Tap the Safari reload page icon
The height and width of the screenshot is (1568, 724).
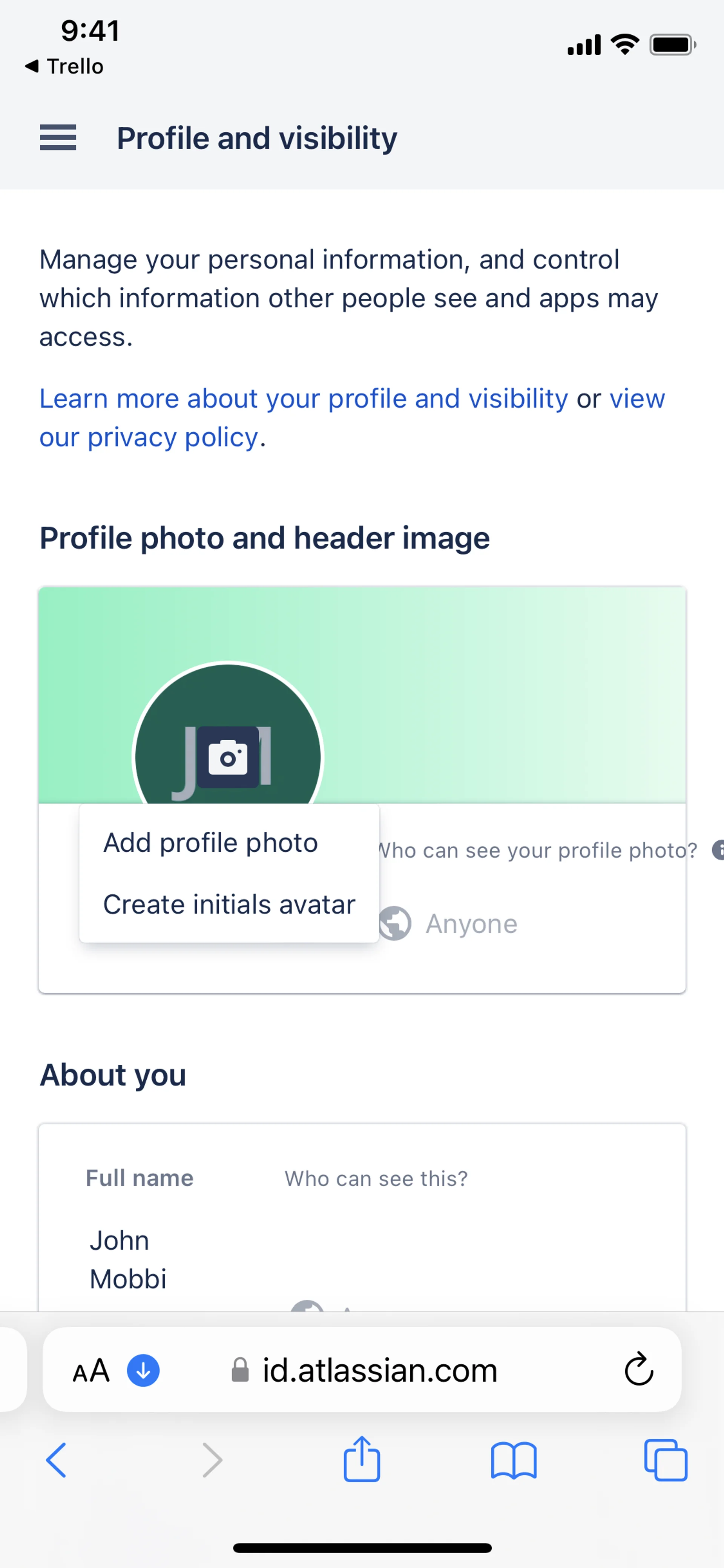(x=638, y=1370)
